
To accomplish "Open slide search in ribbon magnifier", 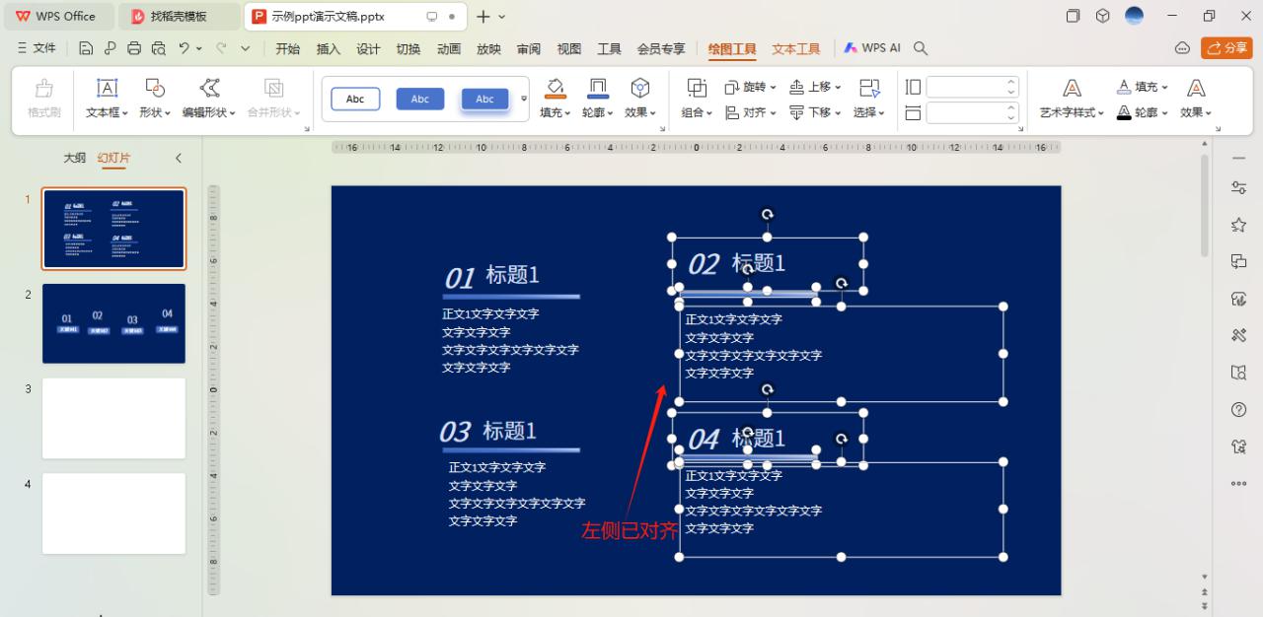I will coord(919,46).
